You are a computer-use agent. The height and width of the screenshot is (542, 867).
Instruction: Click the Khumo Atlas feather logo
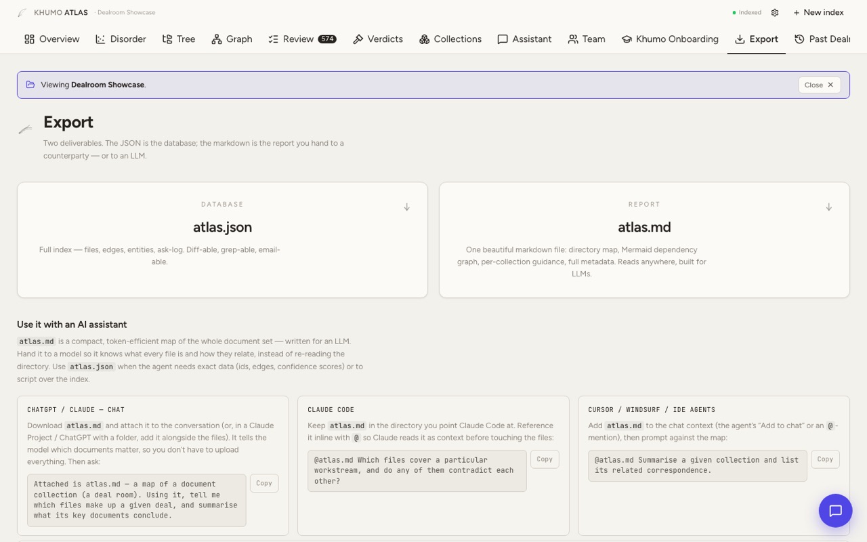[22, 12]
